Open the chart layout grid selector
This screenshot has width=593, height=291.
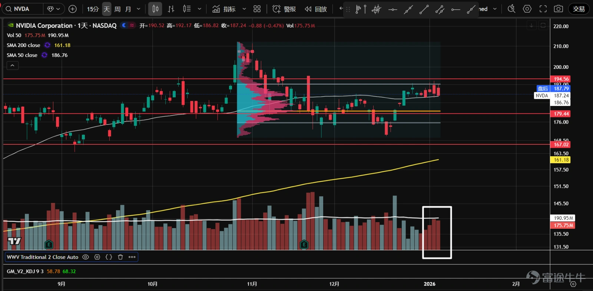(257, 9)
